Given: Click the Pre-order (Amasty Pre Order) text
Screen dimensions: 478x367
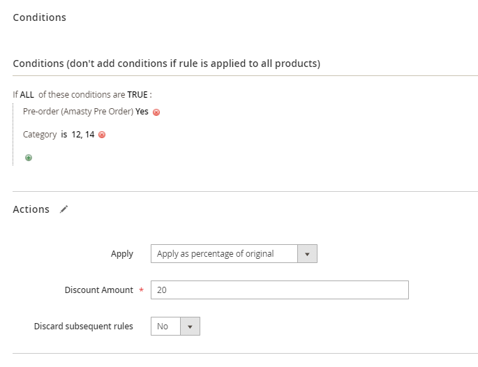Looking at the screenshot, I should (77, 112).
